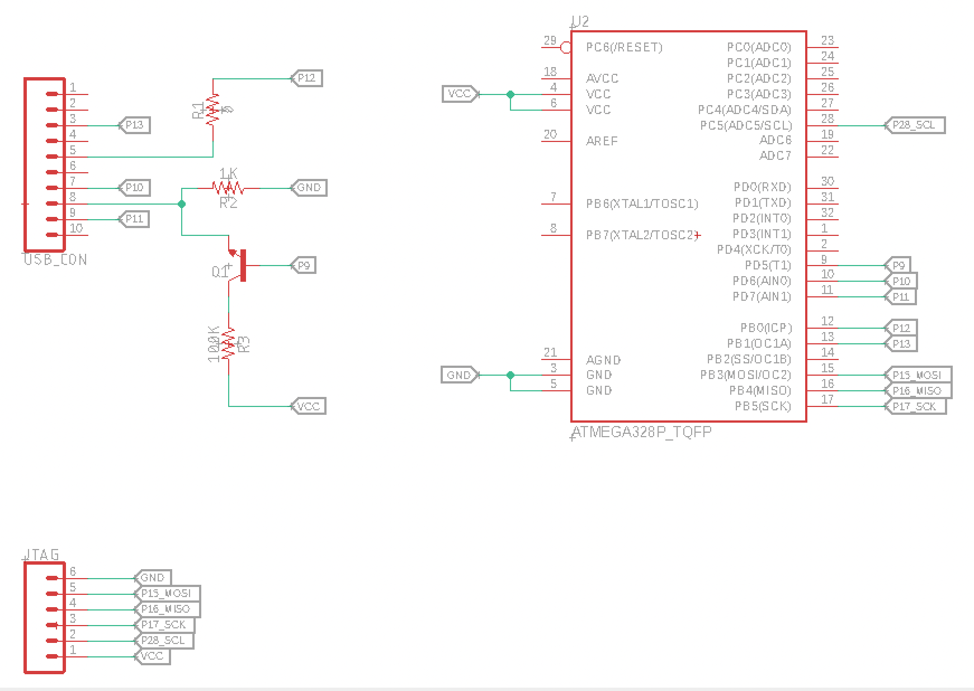
Task: Click the P9 net label on ATmega PD5(T1)
Action: coord(899,266)
